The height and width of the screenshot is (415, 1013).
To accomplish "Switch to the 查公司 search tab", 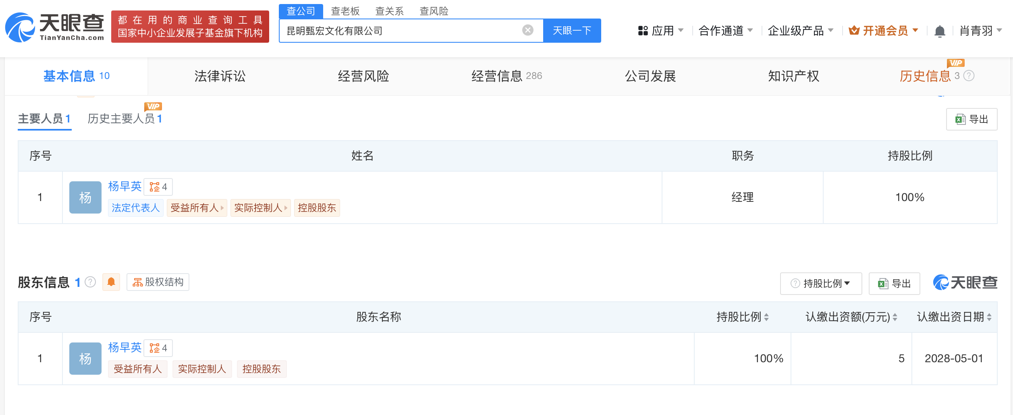I will [301, 11].
